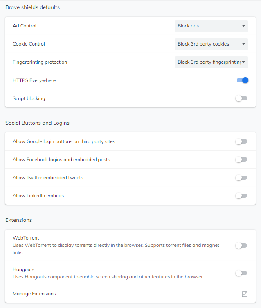
Task: Click the WebTorrent extension title
Action: point(26,238)
